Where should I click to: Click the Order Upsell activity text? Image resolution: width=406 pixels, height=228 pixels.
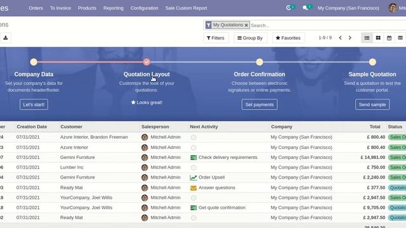pos(211,177)
